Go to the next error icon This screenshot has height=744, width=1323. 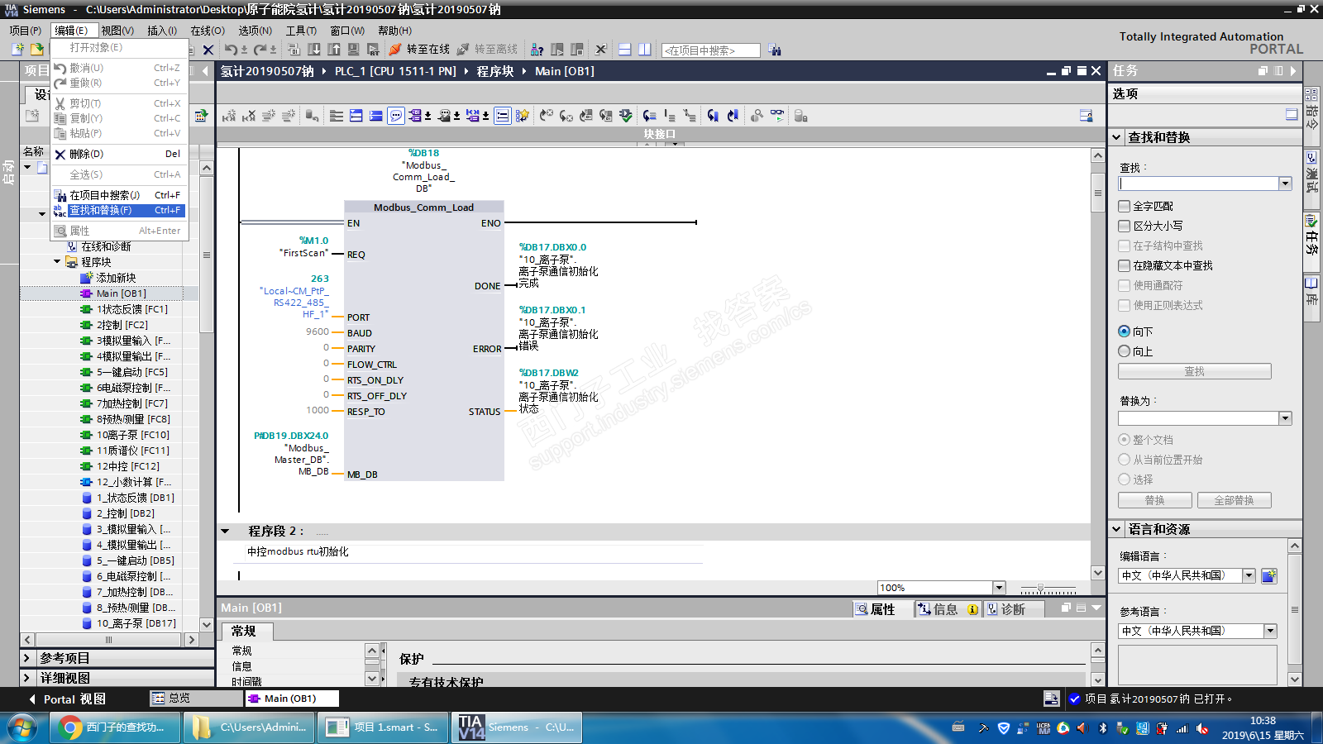(566, 116)
